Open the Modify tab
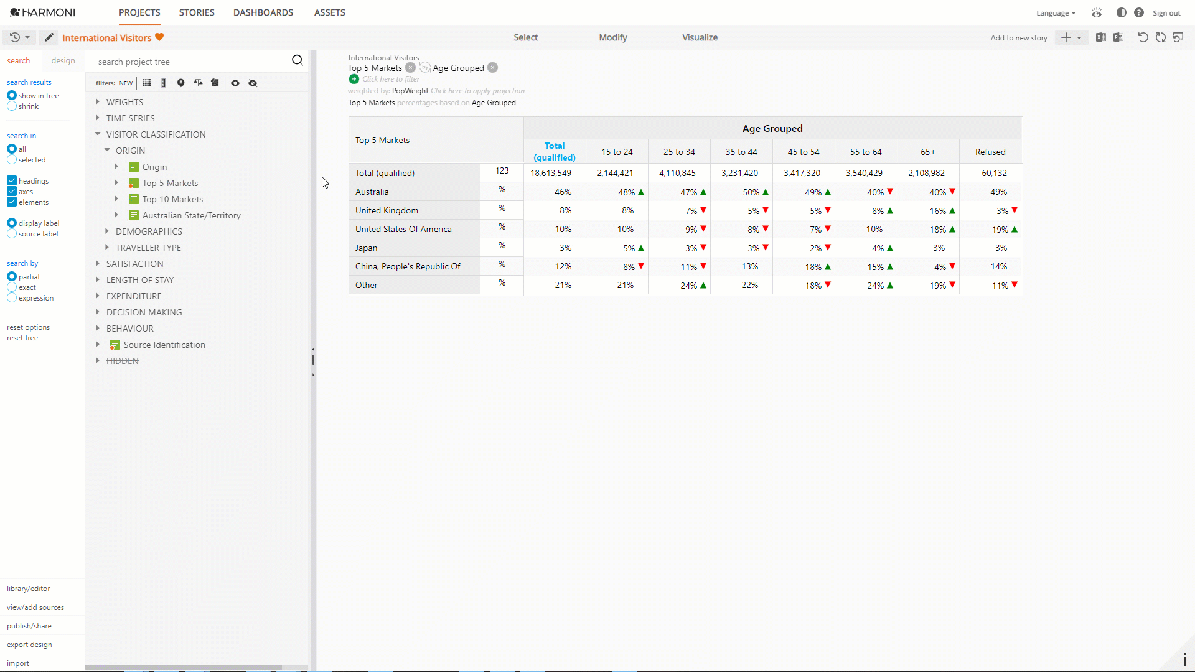1195x672 pixels. click(x=613, y=37)
